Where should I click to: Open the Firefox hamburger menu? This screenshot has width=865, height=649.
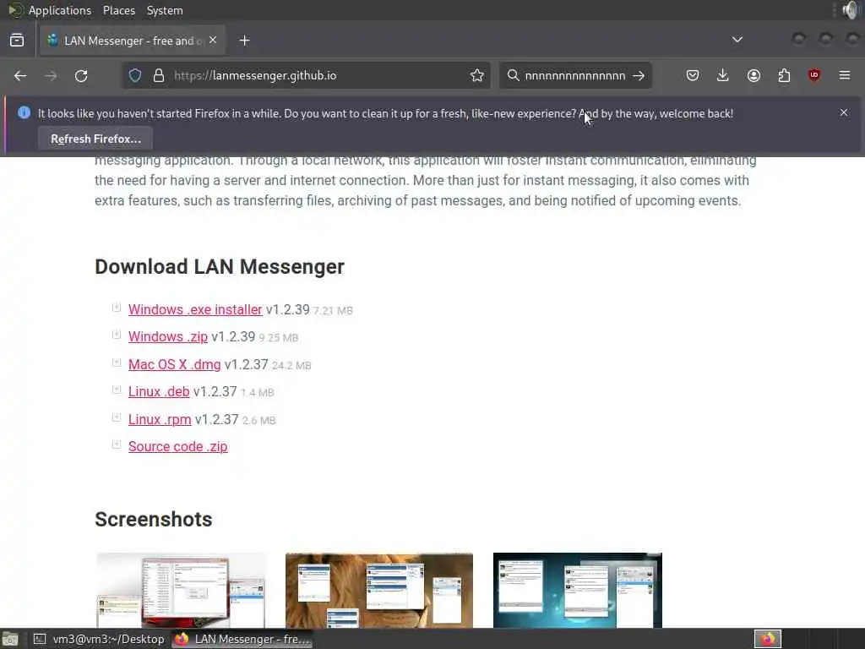(845, 75)
